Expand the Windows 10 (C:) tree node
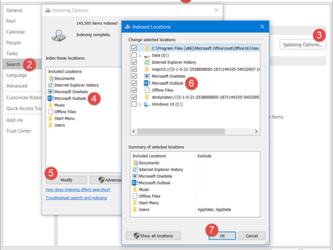 [140, 104]
